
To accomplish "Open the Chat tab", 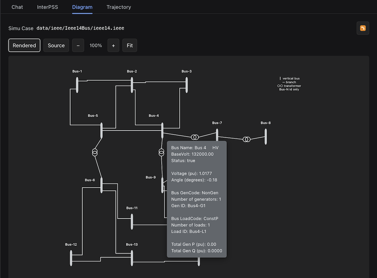I will 17,7.
